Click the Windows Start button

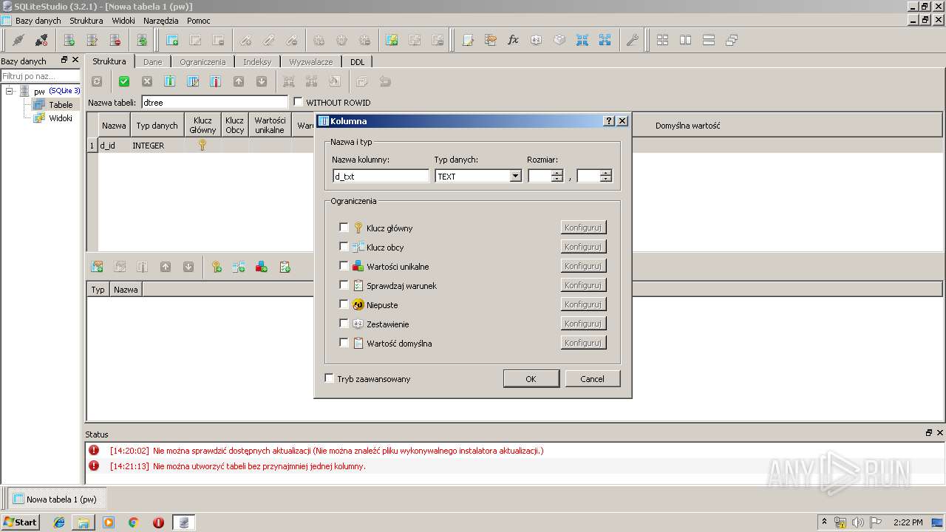[20, 522]
